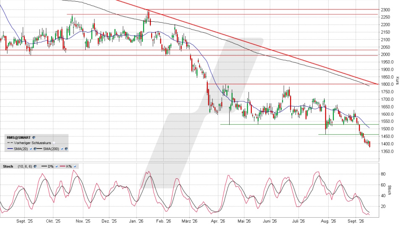Click the Stoch axis title on right
This screenshot has width=403, height=226.
coord(390,190)
